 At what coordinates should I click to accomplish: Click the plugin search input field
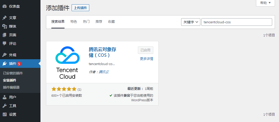click(237, 22)
